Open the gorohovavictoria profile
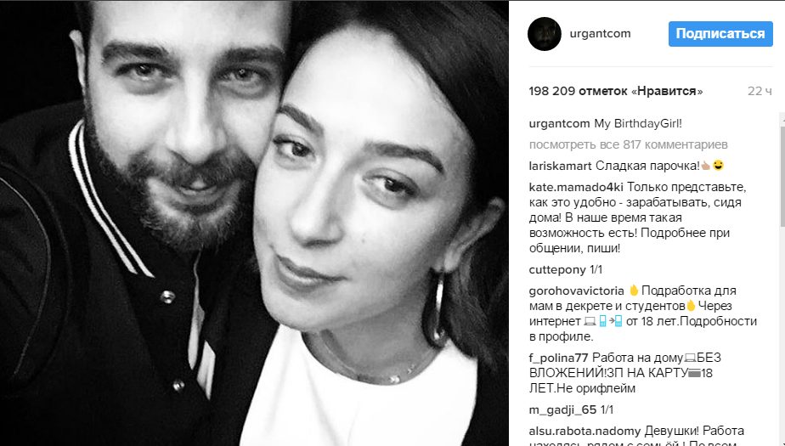Image resolution: width=785 pixels, height=446 pixels. click(x=576, y=291)
